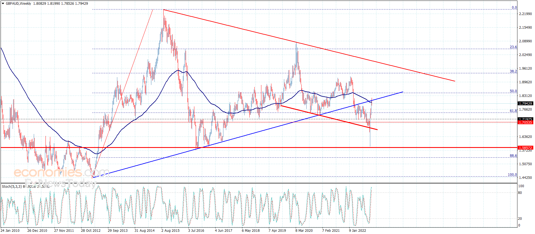Screen dimensions: 535x234
Task: Click the stochastic scale value 100
Action: (x=521, y=186)
